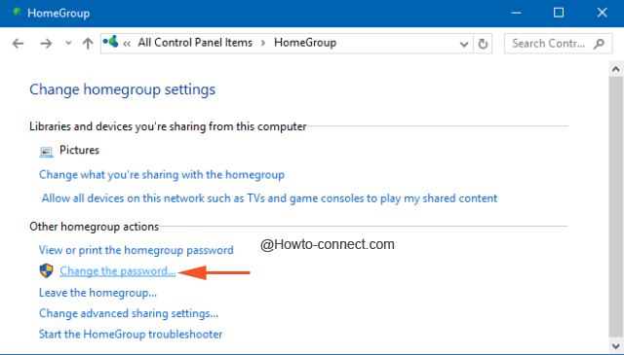The height and width of the screenshot is (355, 624).
Task: Click the Change homegroup settings heading
Action: pyautogui.click(x=122, y=89)
